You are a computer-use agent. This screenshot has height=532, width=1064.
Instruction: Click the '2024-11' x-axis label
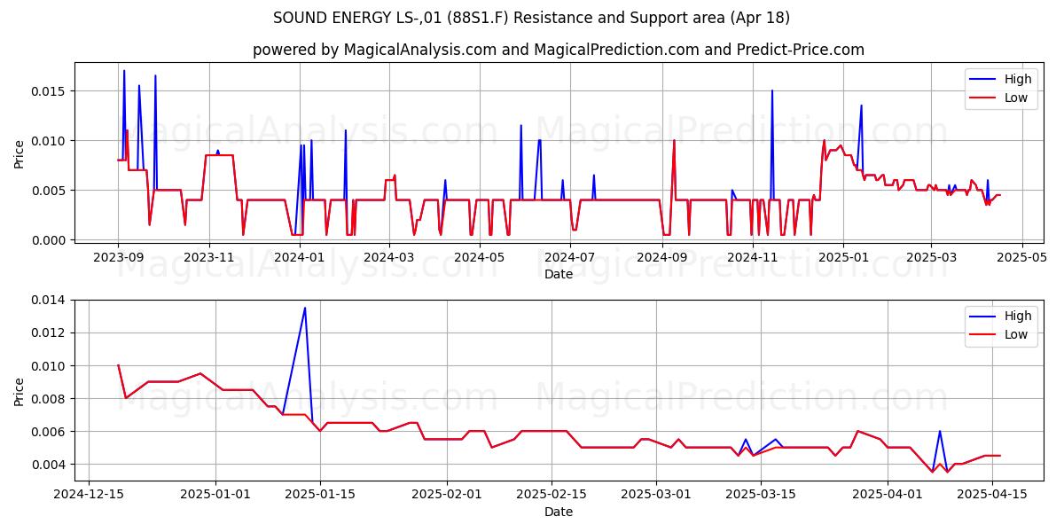coord(753,258)
